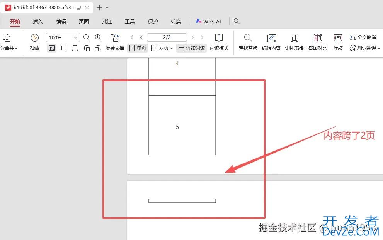Switch to the 插入 tab
Image resolution: width=383 pixels, height=240 pixels.
pyautogui.click(x=38, y=22)
